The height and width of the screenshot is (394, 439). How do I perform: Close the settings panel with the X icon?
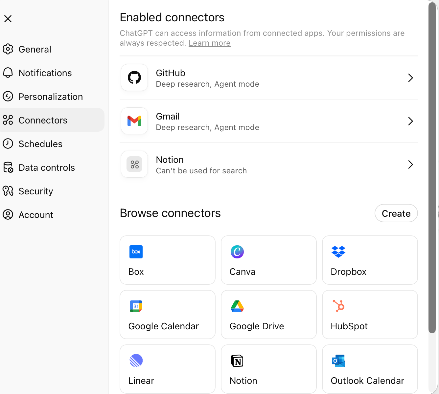(8, 19)
